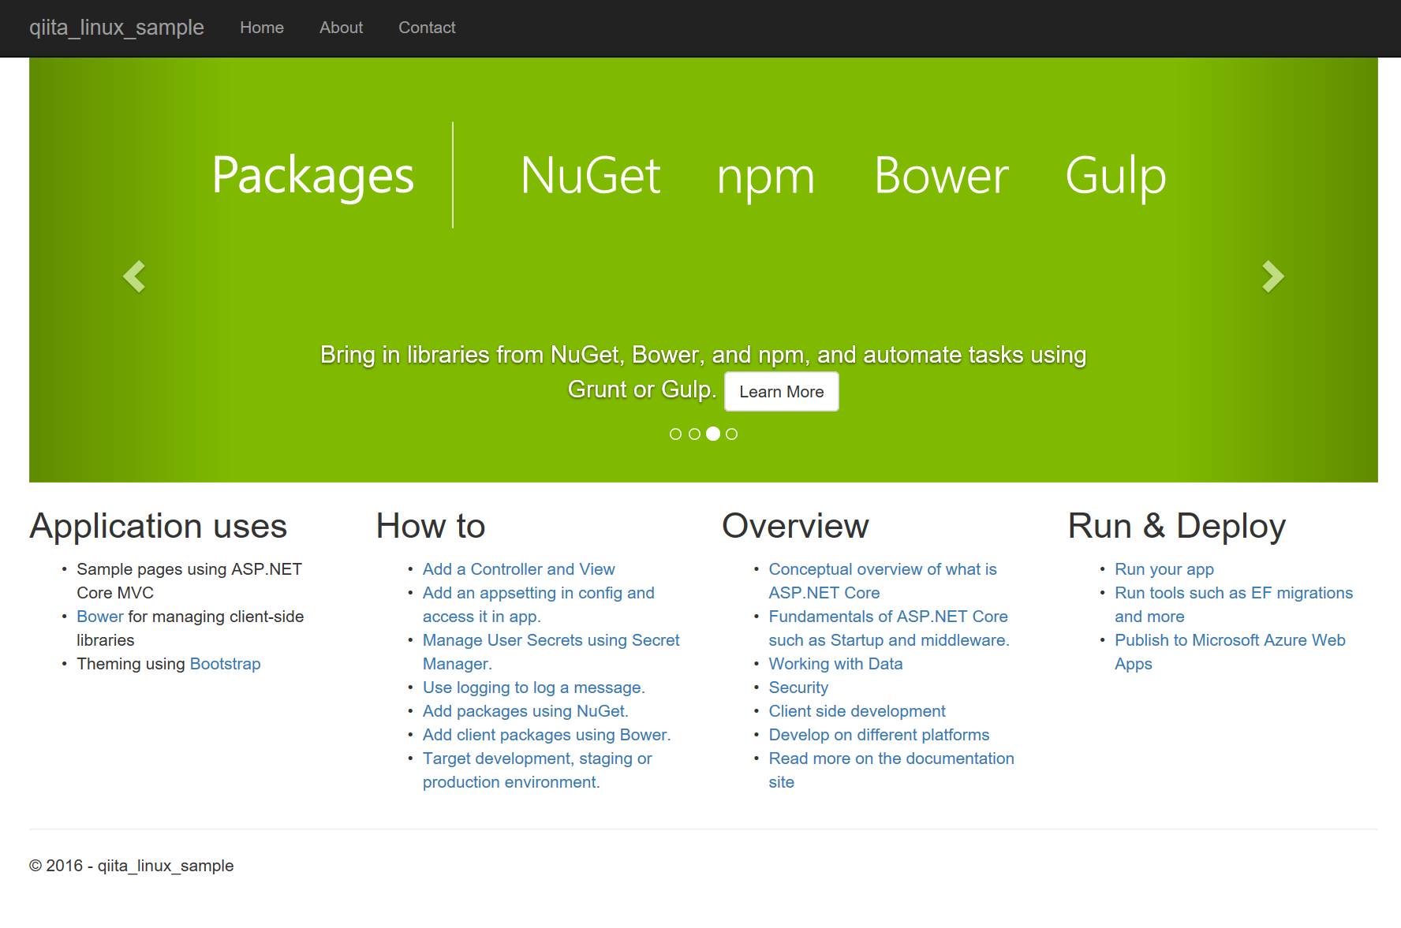Viewport: 1401px width, 928px height.
Task: Open Add packages using NuGet tutorial
Action: [525, 711]
